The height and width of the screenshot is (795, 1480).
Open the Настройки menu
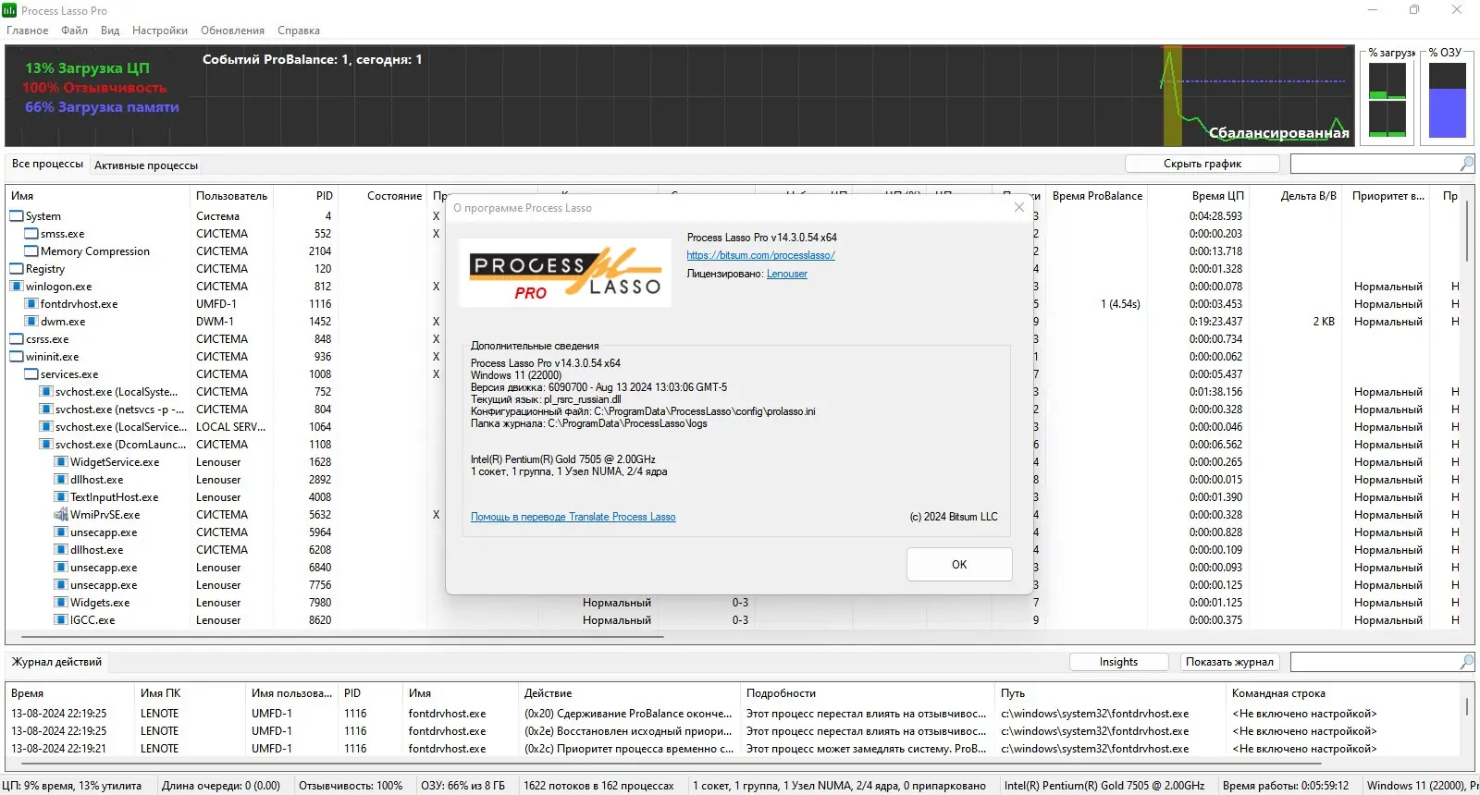tap(160, 31)
